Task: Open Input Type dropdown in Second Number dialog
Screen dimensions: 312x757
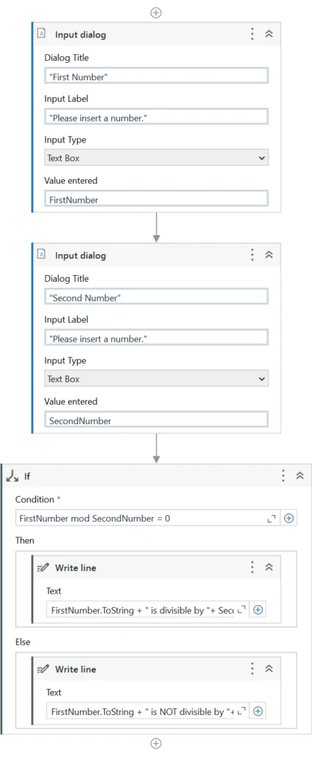Action: click(156, 379)
